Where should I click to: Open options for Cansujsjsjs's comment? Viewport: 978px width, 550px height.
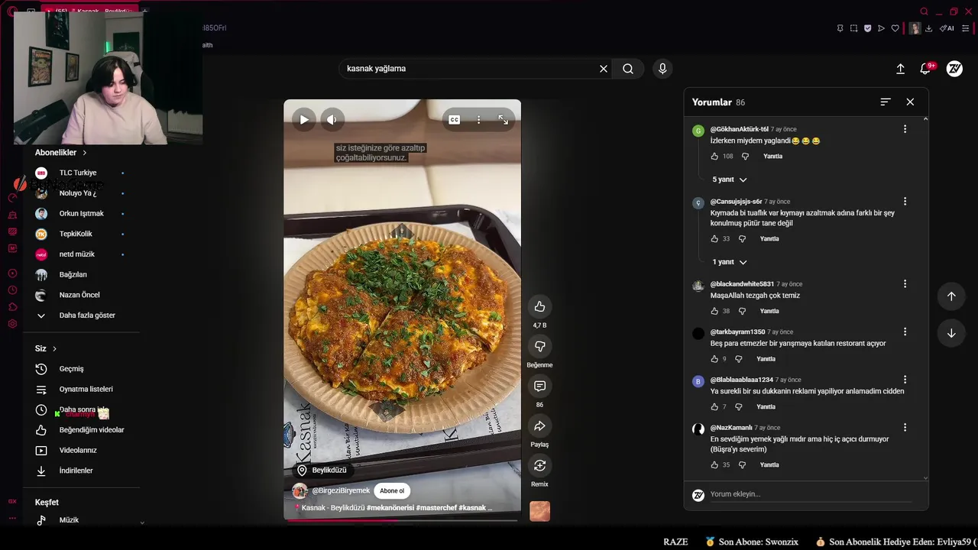tap(905, 201)
